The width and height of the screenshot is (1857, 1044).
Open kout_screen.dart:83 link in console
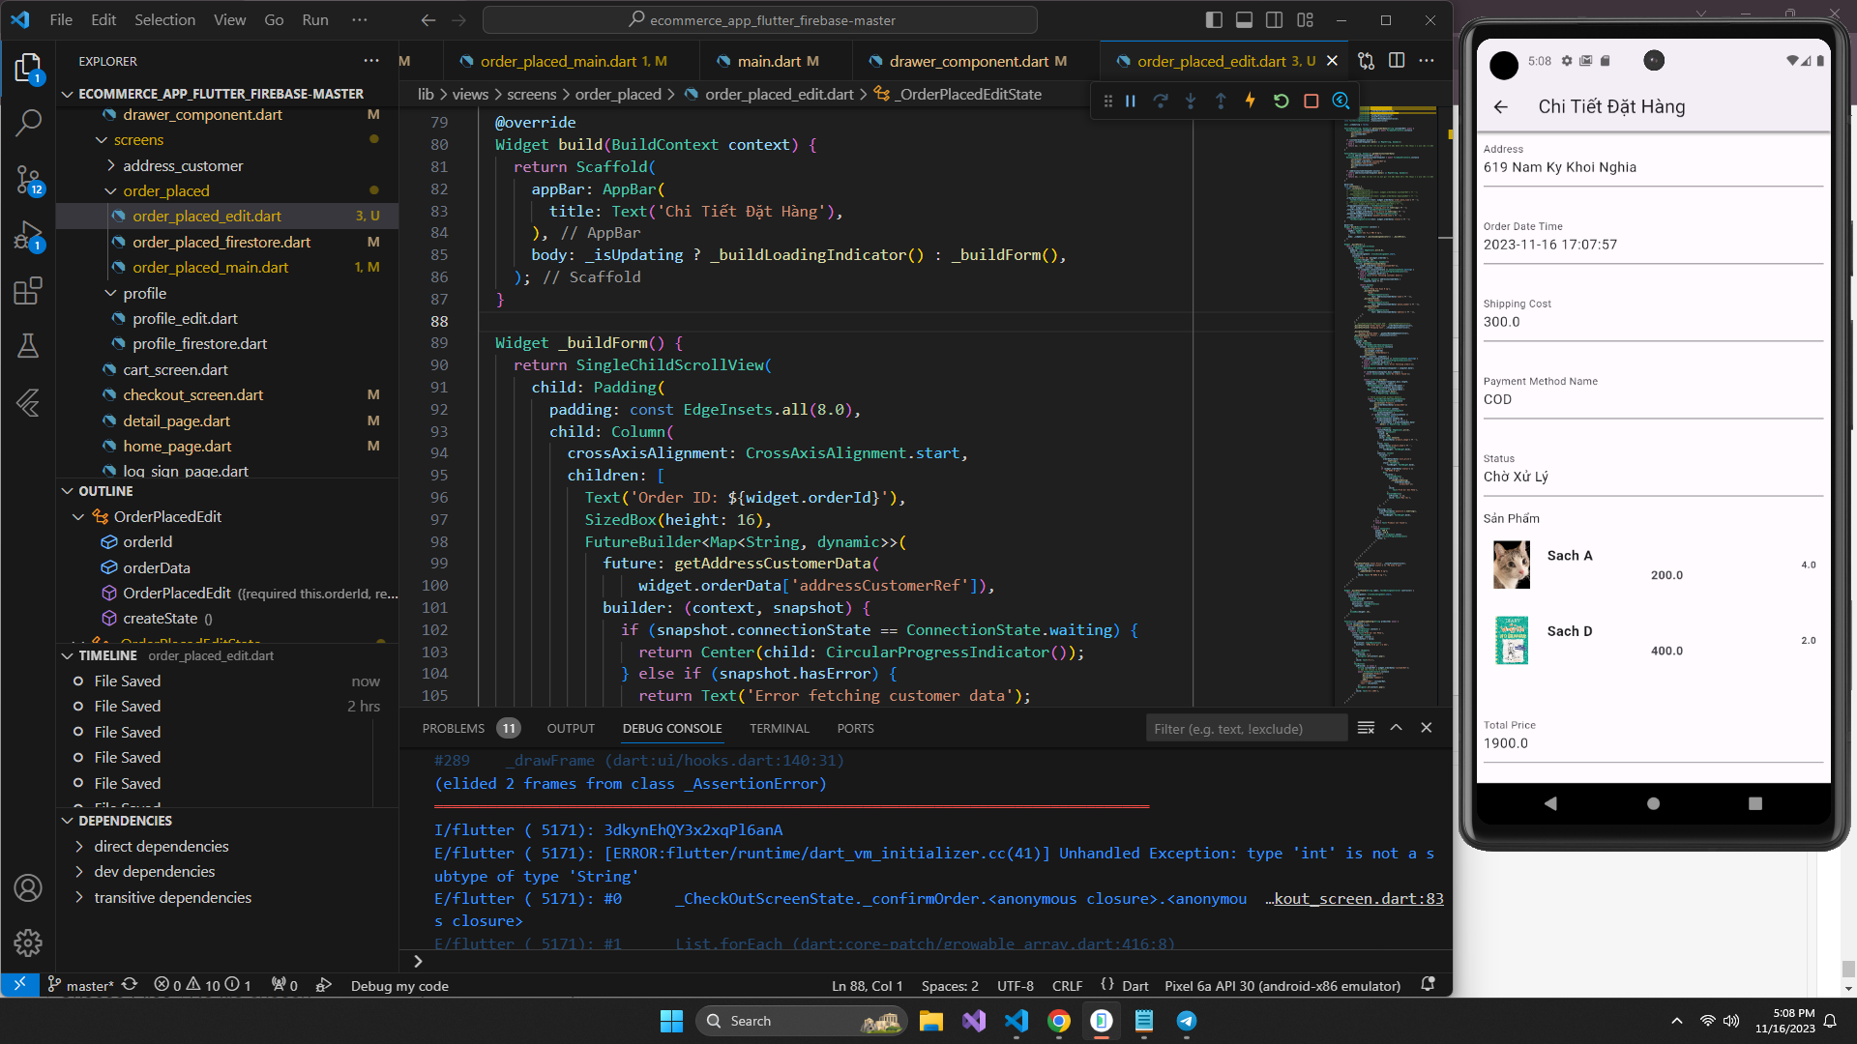(x=1357, y=899)
